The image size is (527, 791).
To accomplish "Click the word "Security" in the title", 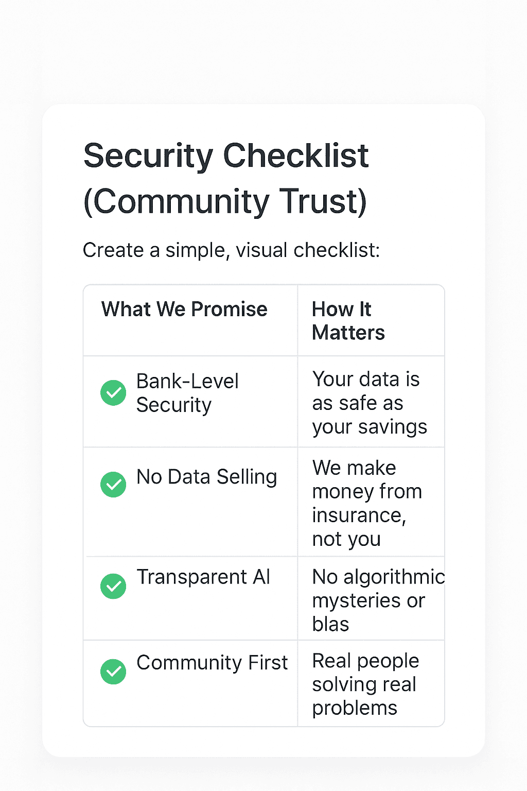I will (x=148, y=156).
